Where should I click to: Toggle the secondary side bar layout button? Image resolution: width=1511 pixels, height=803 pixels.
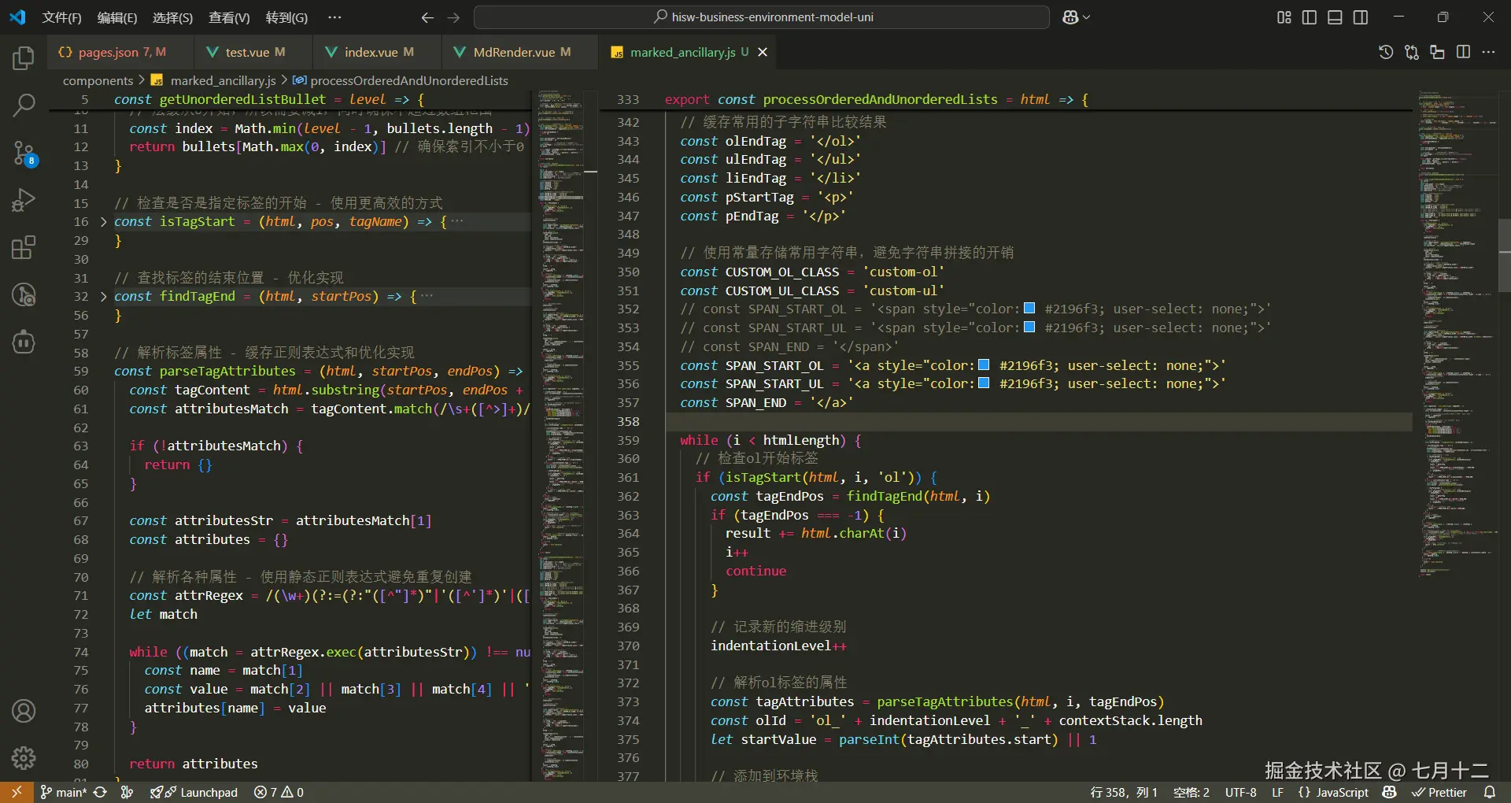(1360, 17)
